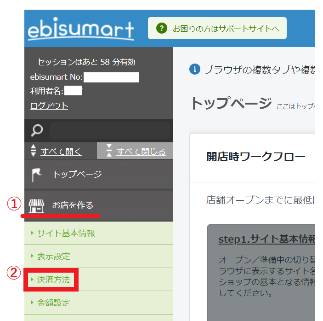Click the expand arrows icon beside すべて開く
This screenshot has width=323, height=321.
coord(33,151)
